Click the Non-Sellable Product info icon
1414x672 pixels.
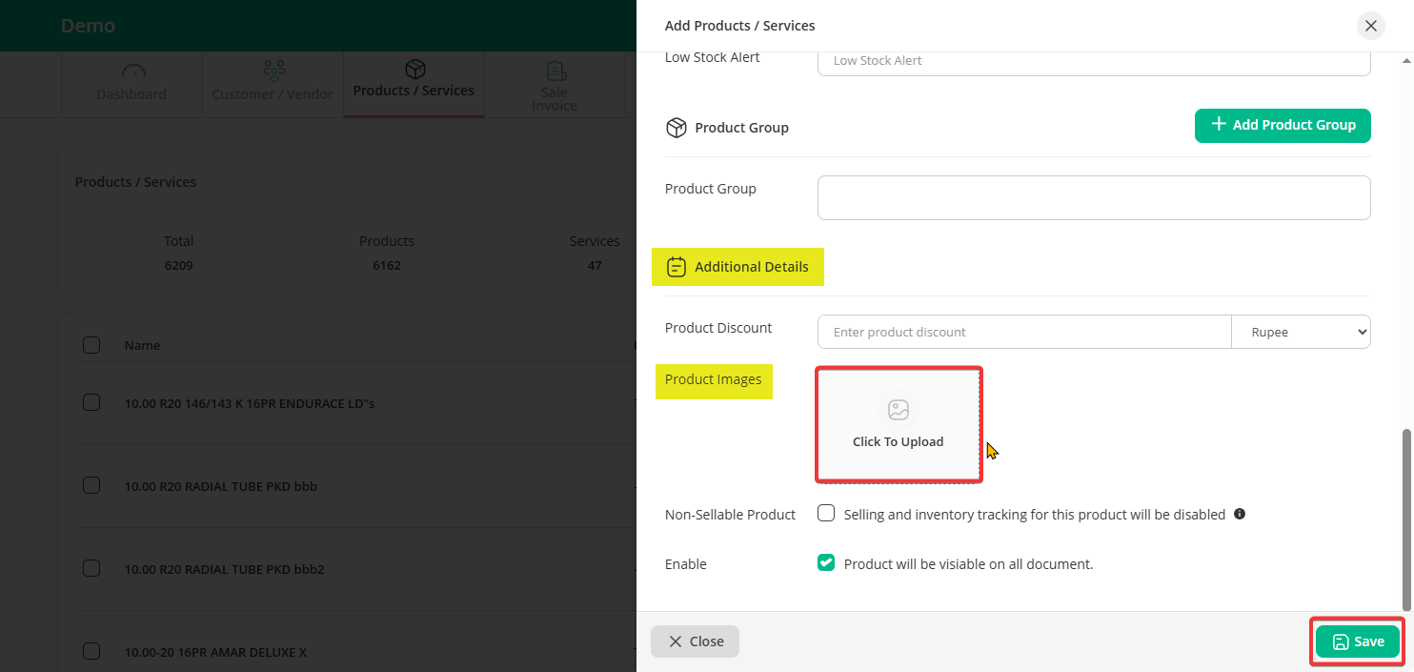point(1240,514)
